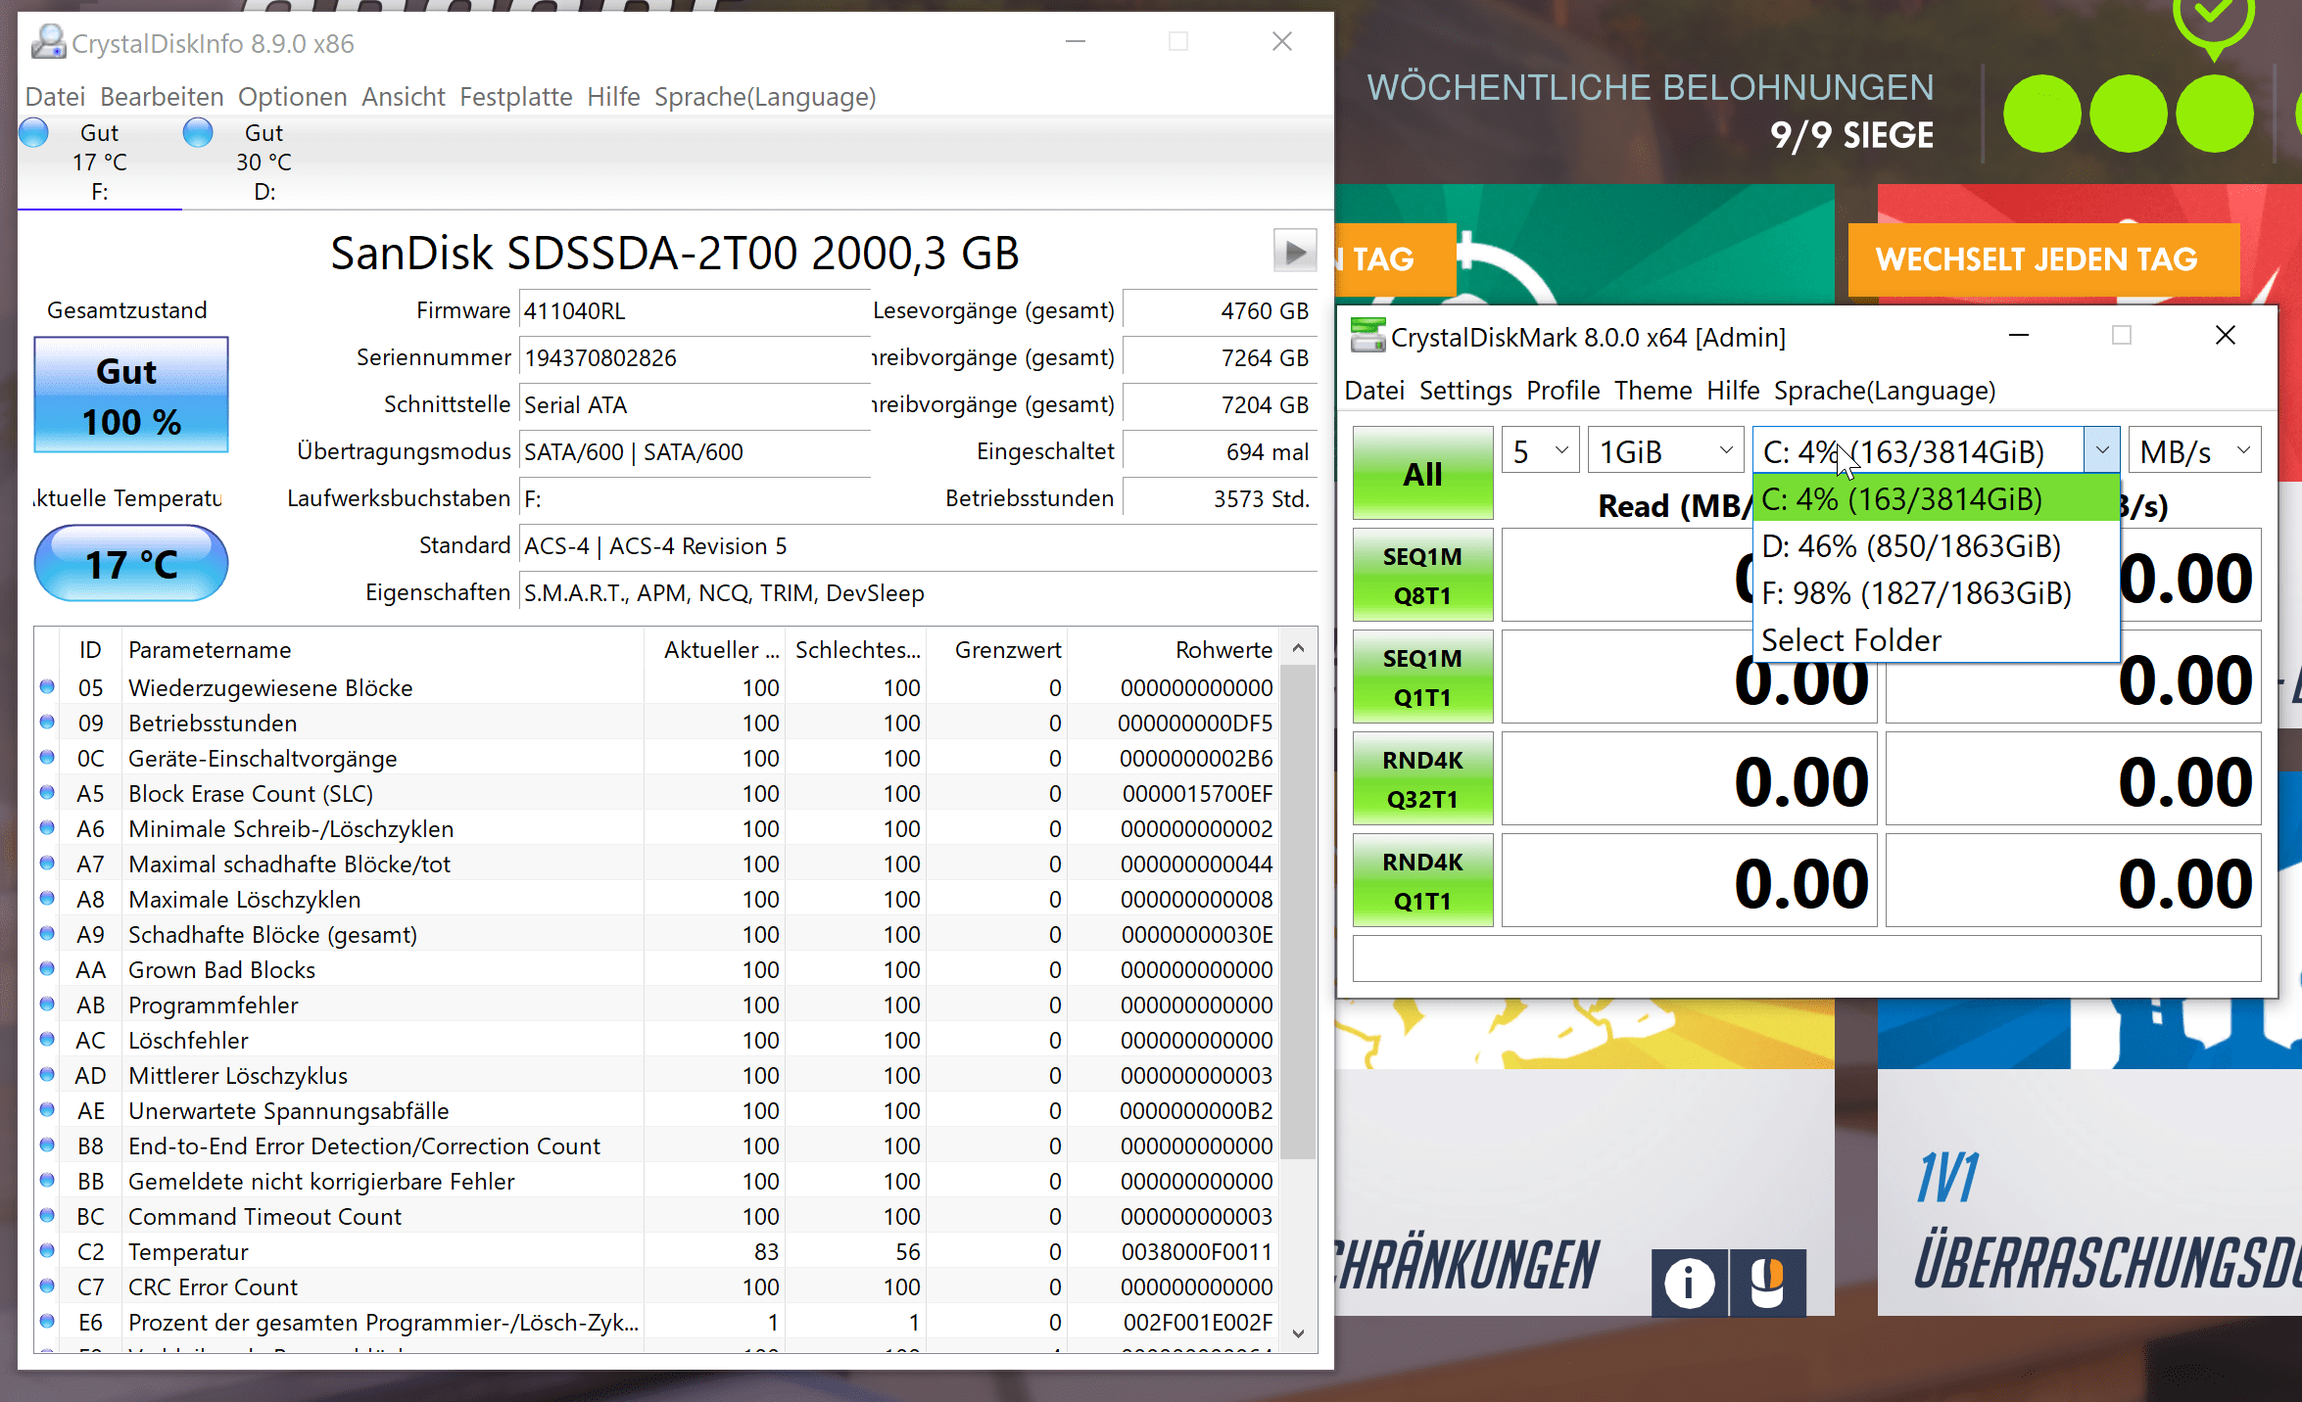
Task: Click the info icon in the game background
Action: (1689, 1283)
